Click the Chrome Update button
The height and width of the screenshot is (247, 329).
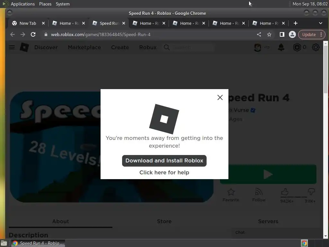pyautogui.click(x=309, y=35)
